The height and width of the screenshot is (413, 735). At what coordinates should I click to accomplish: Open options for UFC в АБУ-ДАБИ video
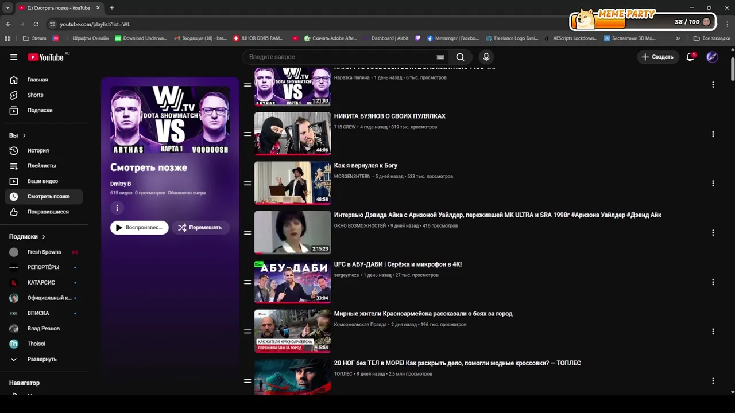click(713, 282)
